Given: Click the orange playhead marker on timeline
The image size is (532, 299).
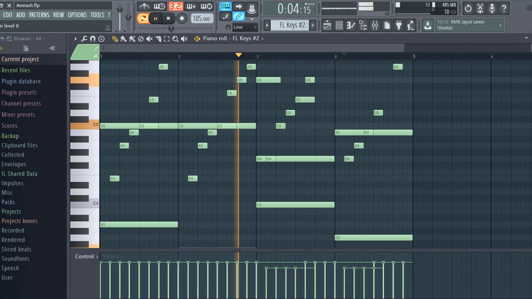Looking at the screenshot, I should (238, 55).
